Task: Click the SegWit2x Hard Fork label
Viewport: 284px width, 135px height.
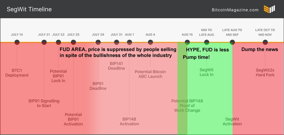Action: pos(265,72)
